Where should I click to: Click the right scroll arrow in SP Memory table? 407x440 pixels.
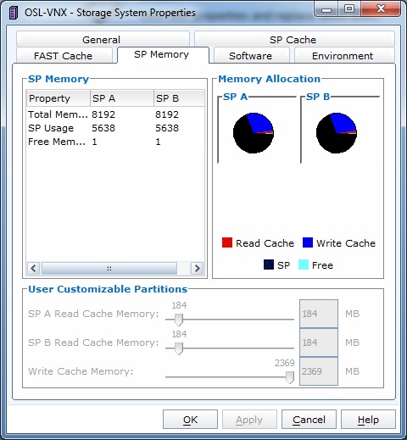click(197, 268)
